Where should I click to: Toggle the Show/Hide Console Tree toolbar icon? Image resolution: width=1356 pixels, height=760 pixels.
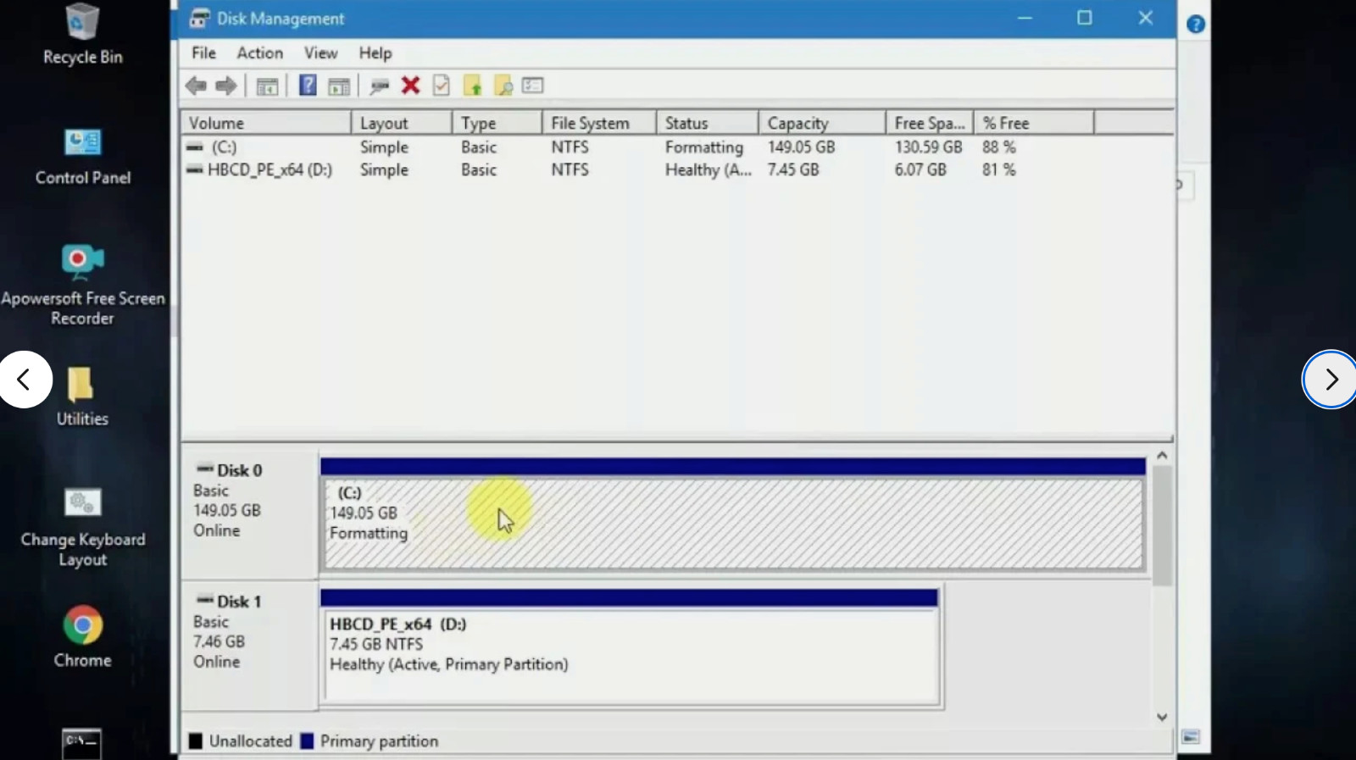click(x=268, y=86)
